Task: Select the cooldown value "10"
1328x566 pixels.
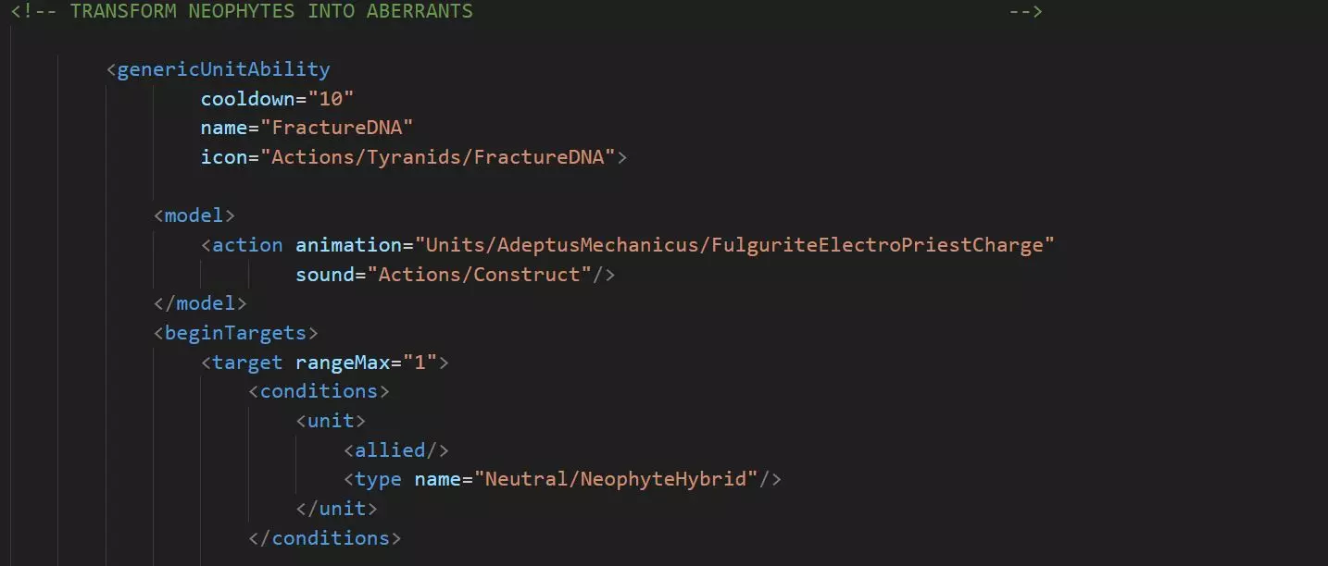Action: pyautogui.click(x=331, y=99)
